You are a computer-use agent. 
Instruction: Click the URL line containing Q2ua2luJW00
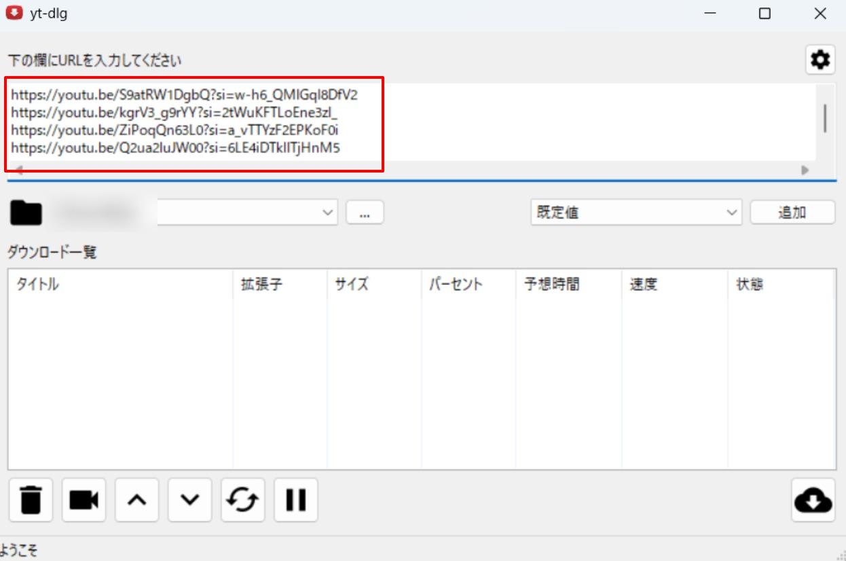176,146
